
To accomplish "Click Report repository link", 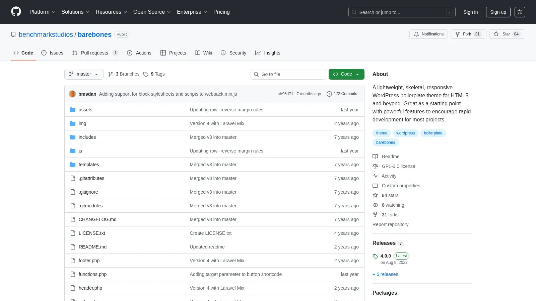I will pos(390,224).
